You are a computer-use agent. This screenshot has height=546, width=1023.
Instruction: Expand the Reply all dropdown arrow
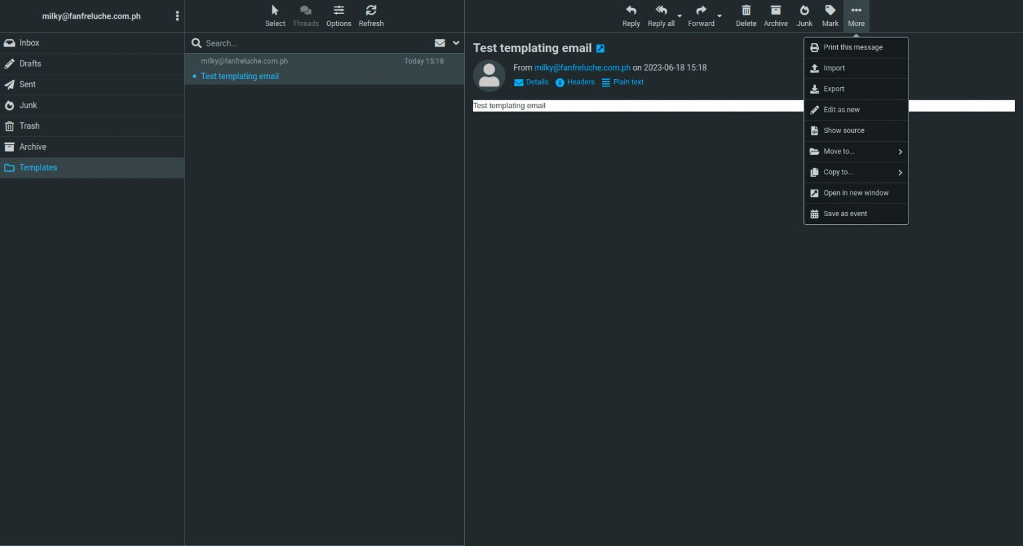click(679, 16)
